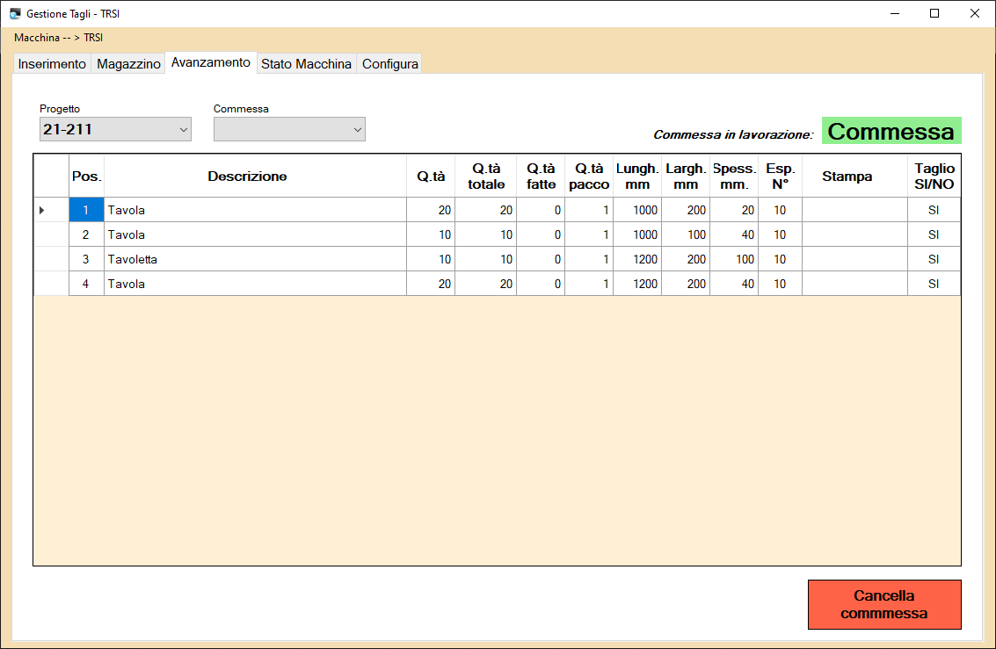Screen dimensions: 996x649
Task: Toggle the SI cell in row 2
Action: tap(934, 234)
